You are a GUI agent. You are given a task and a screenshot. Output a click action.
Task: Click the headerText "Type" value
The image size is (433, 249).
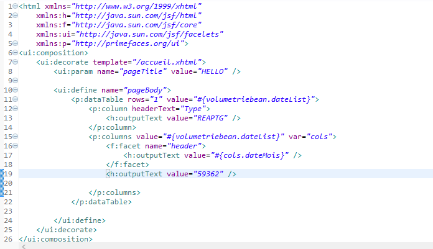point(193,109)
